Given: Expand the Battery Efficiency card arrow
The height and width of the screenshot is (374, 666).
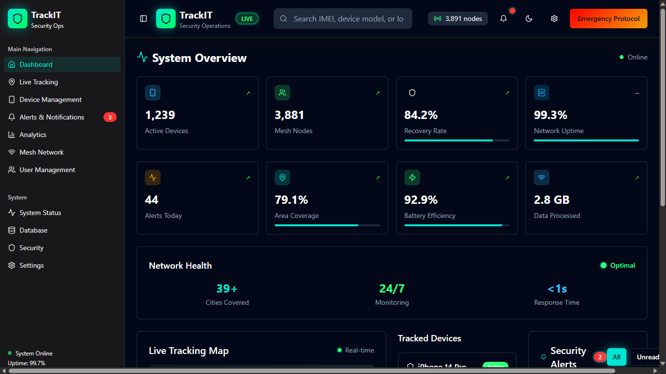Looking at the screenshot, I should [x=507, y=177].
